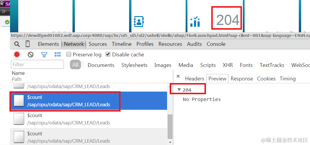Collapse the 204 preview node
The height and width of the screenshot is (145, 310).
pyautogui.click(x=179, y=90)
